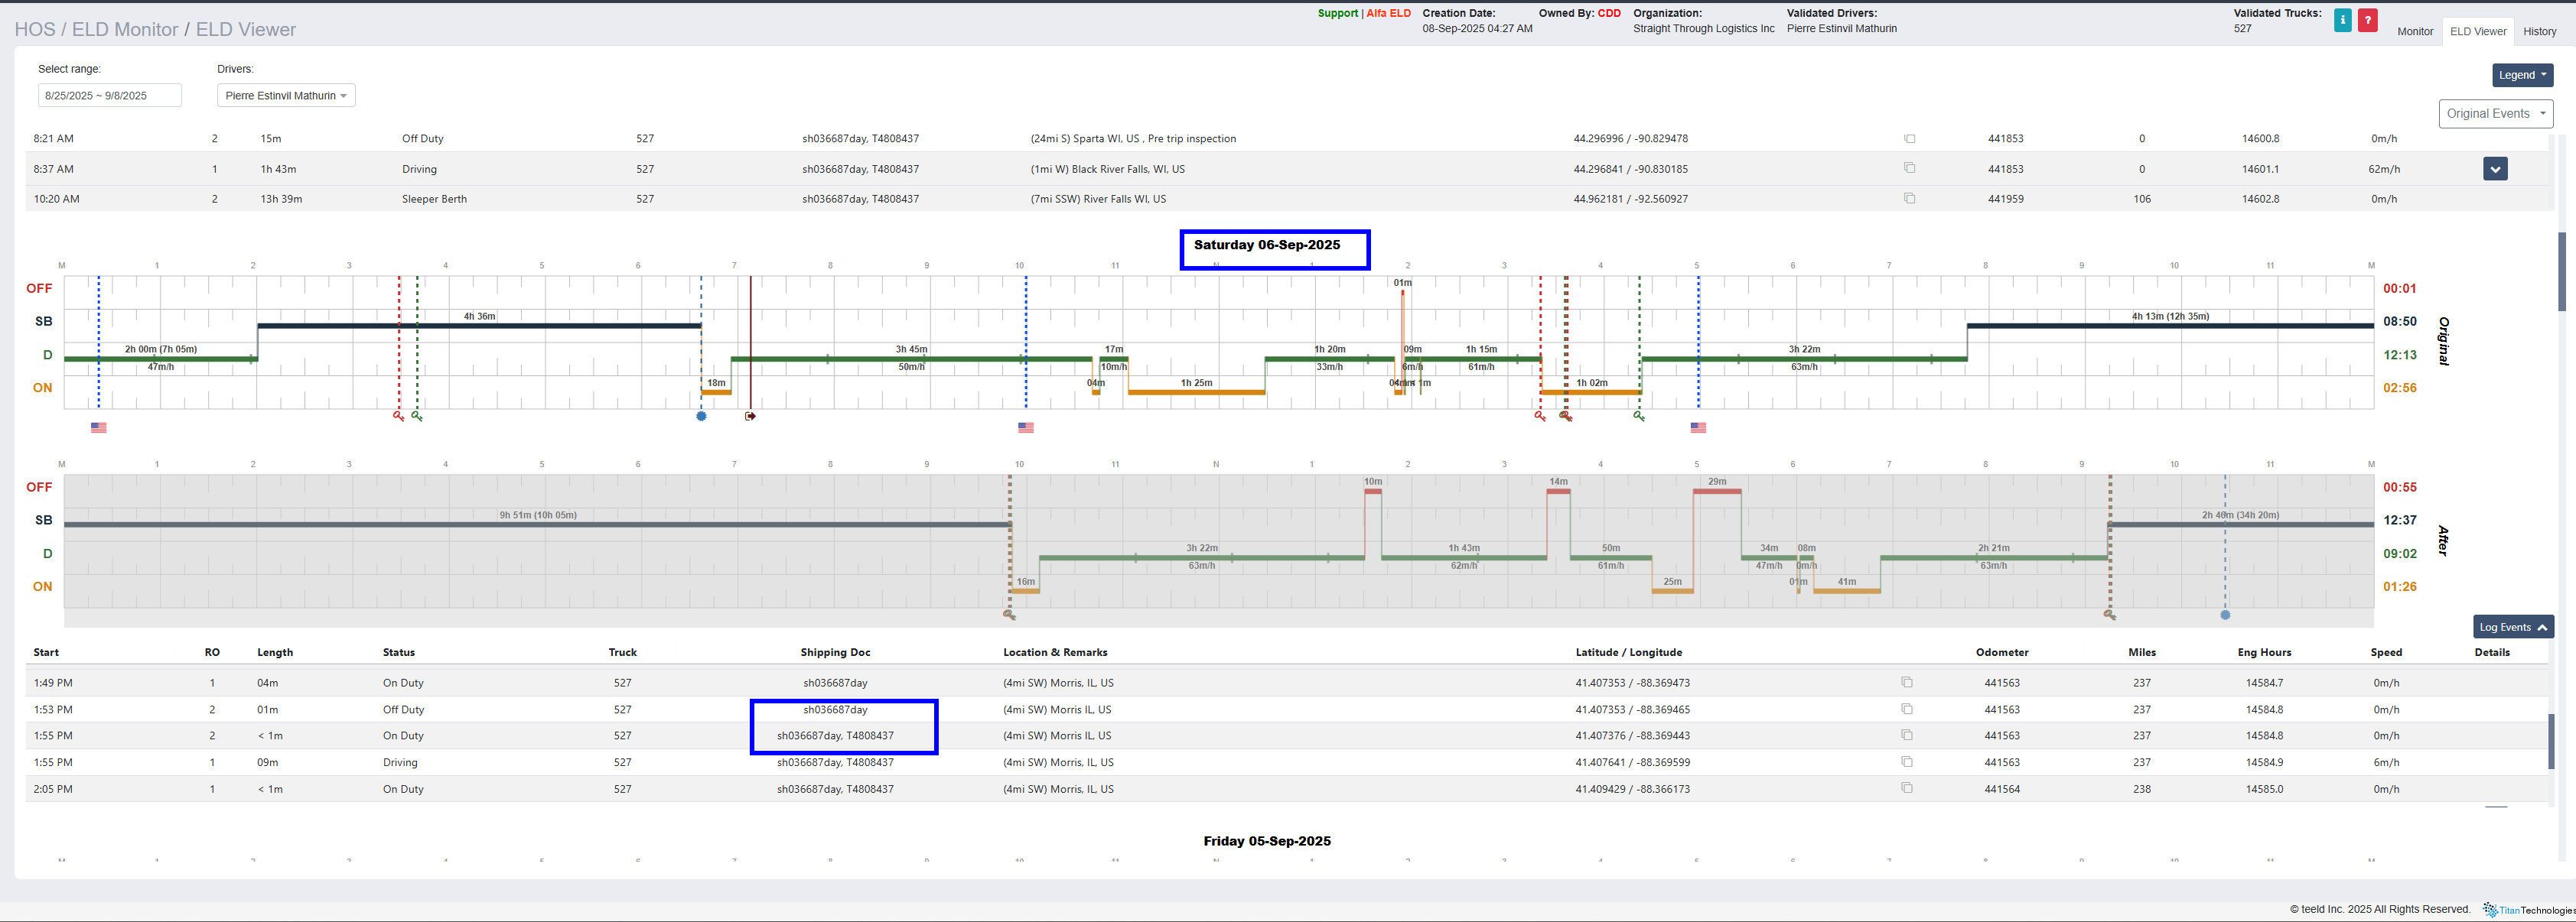
Task: Click the 4h 13m (12h 35m) sleeper segment
Action: tap(2170, 325)
